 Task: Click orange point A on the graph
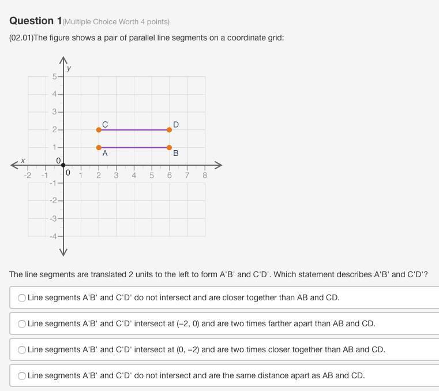click(99, 147)
